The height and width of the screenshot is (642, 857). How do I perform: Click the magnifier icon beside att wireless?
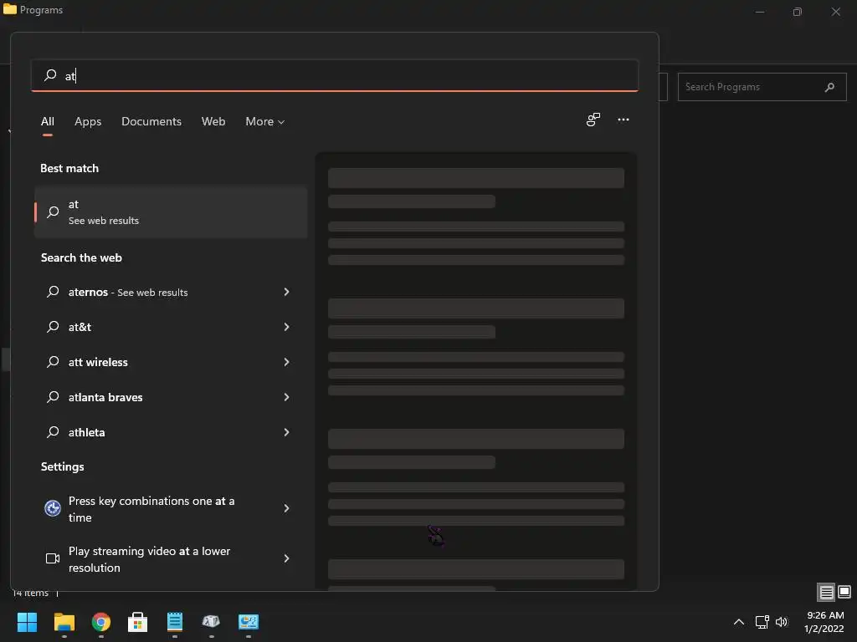[x=53, y=361]
